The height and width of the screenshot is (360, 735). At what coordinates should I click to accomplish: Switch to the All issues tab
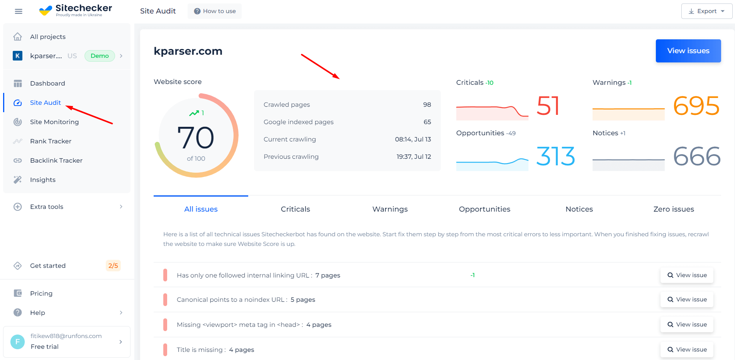click(201, 209)
